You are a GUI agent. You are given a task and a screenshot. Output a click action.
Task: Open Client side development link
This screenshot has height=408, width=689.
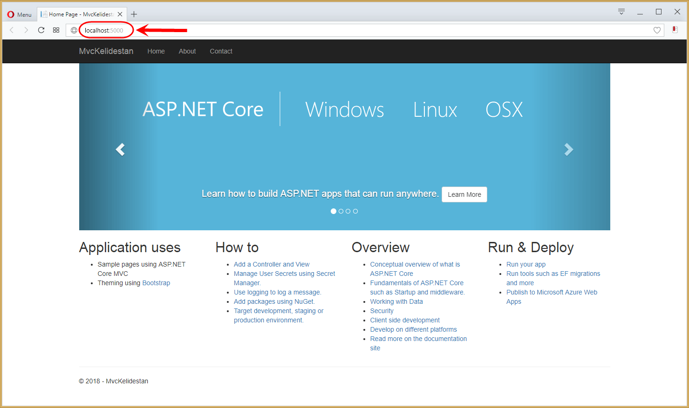click(405, 320)
